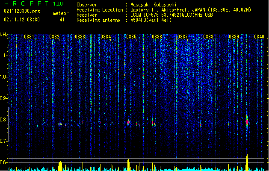Click the meteor echo at 0335

point(128,122)
